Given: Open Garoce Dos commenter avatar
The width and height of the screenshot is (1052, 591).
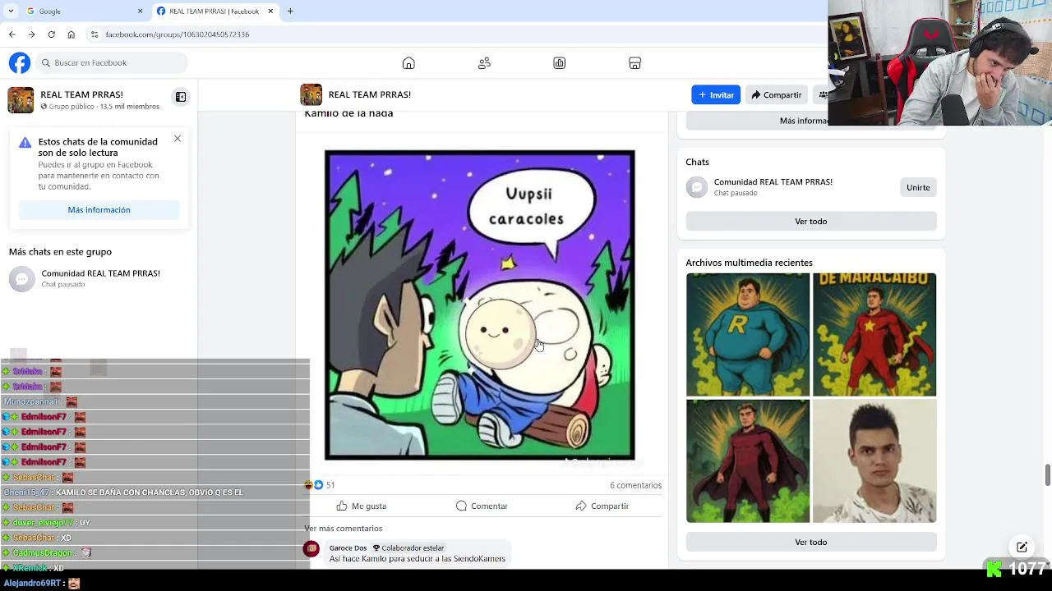Looking at the screenshot, I should (x=311, y=549).
